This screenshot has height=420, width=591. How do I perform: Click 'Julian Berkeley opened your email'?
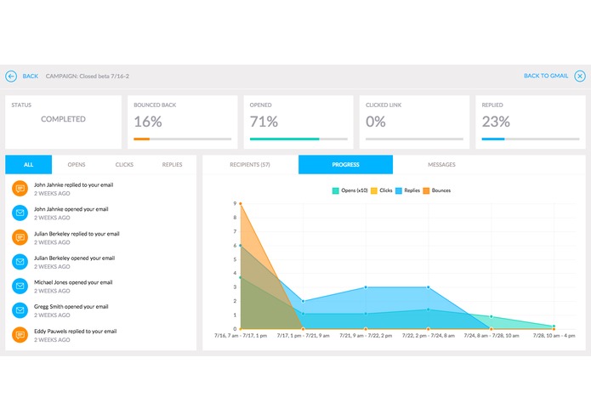coord(74,258)
